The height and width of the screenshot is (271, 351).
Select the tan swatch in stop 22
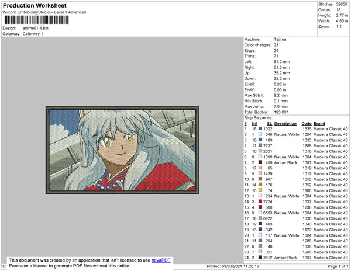pos(260,246)
